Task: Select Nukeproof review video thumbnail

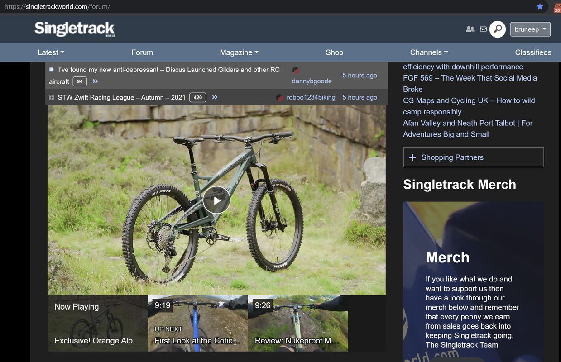Action: 298,323
